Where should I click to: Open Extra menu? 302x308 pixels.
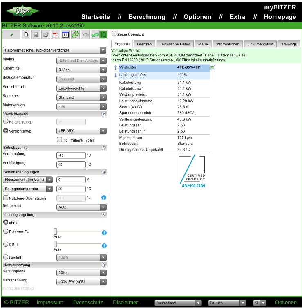237,17
